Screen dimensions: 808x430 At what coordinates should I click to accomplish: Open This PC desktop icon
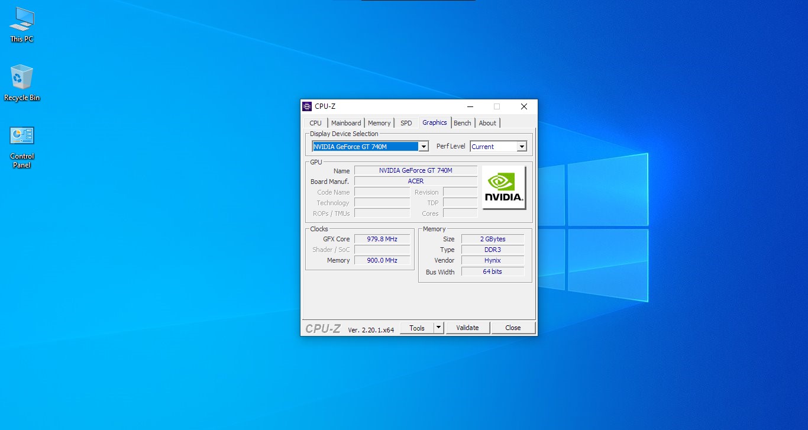[x=22, y=25]
